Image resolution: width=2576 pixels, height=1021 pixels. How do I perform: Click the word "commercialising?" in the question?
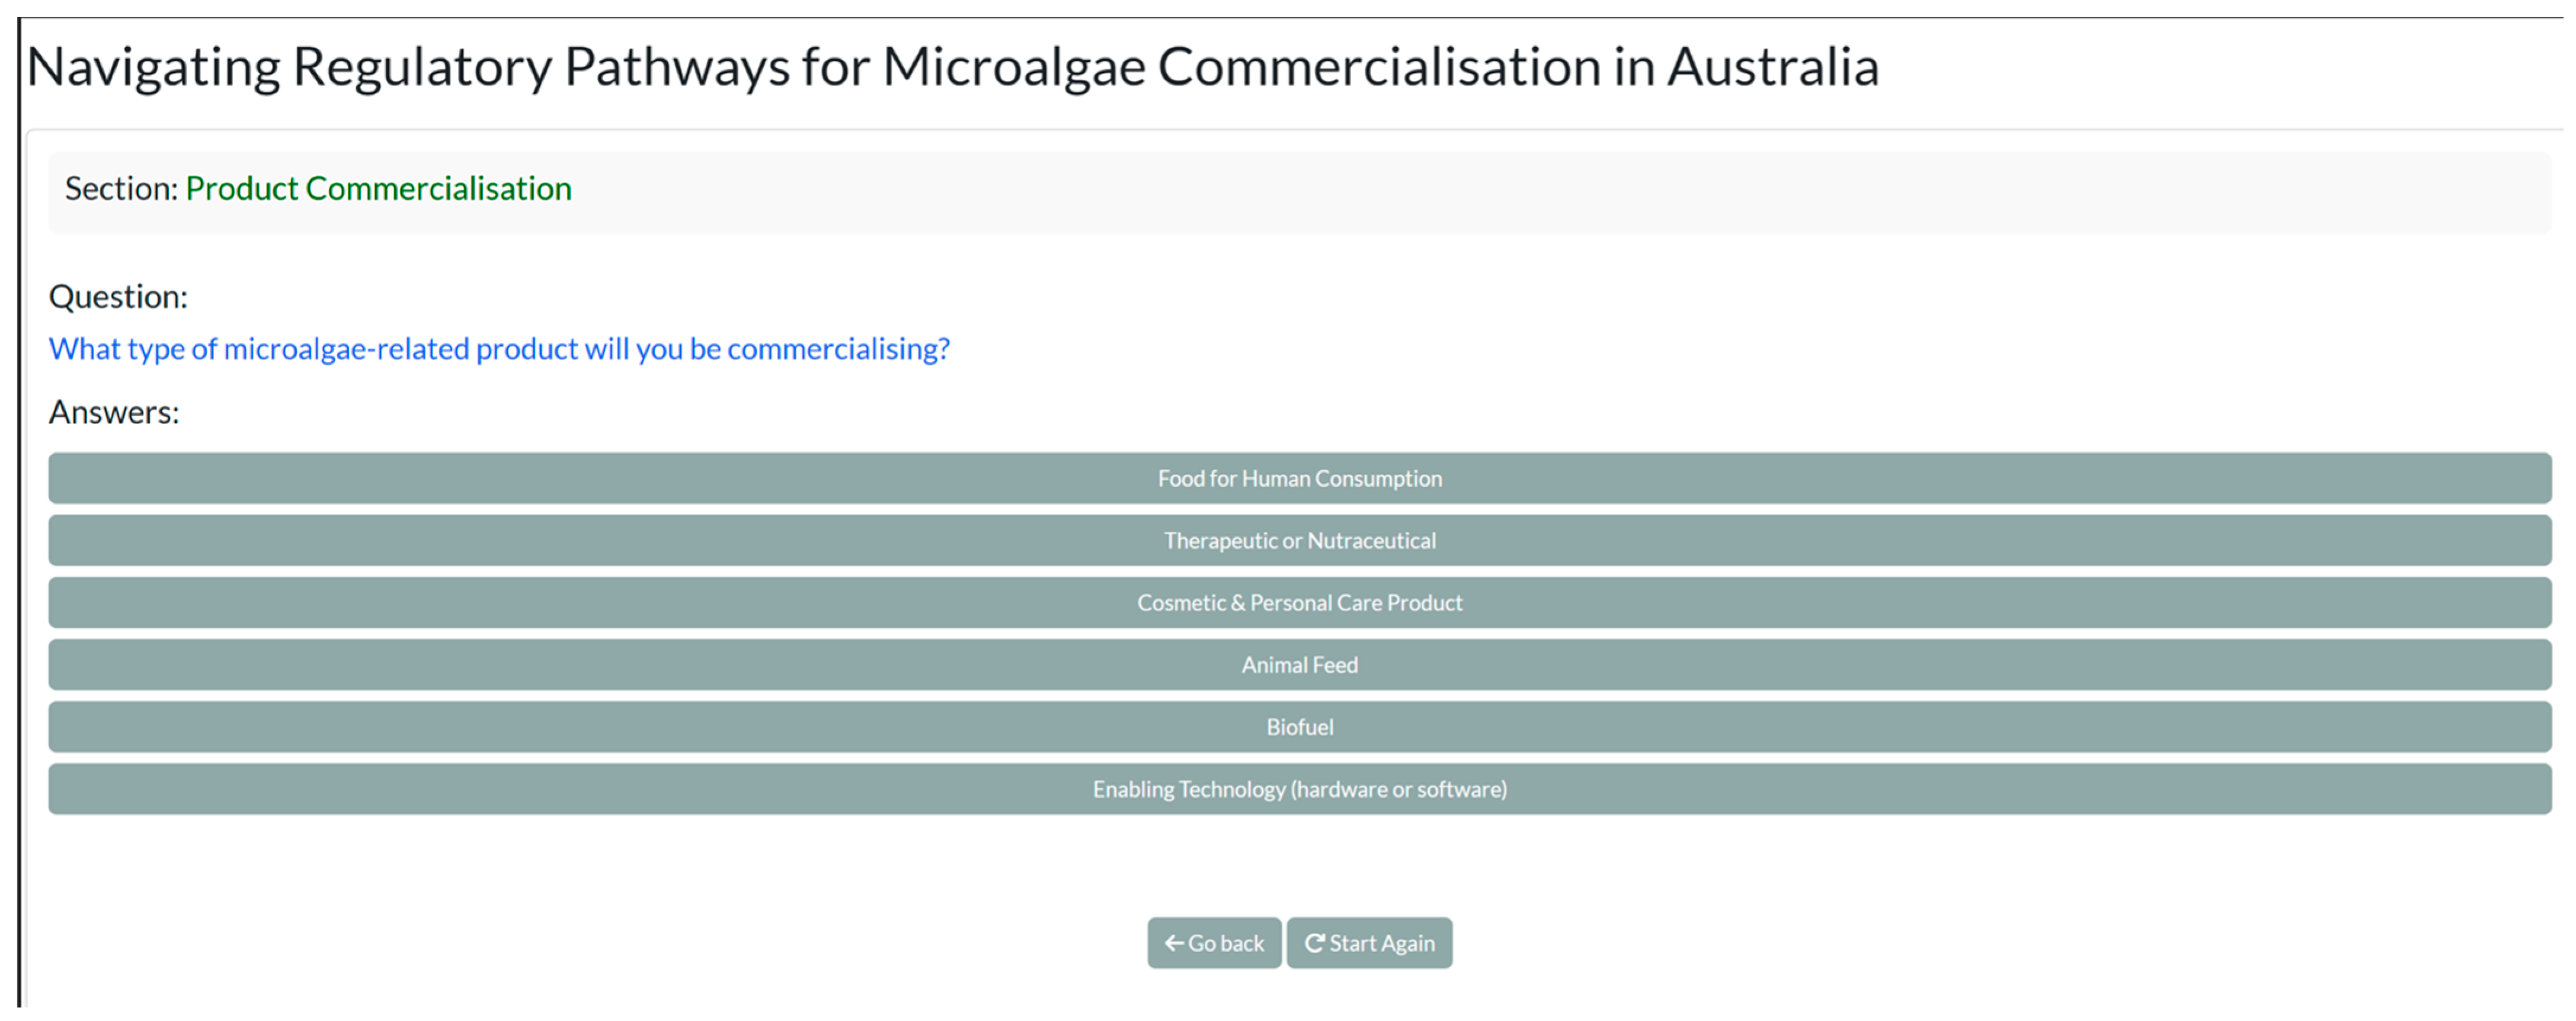tap(838, 349)
